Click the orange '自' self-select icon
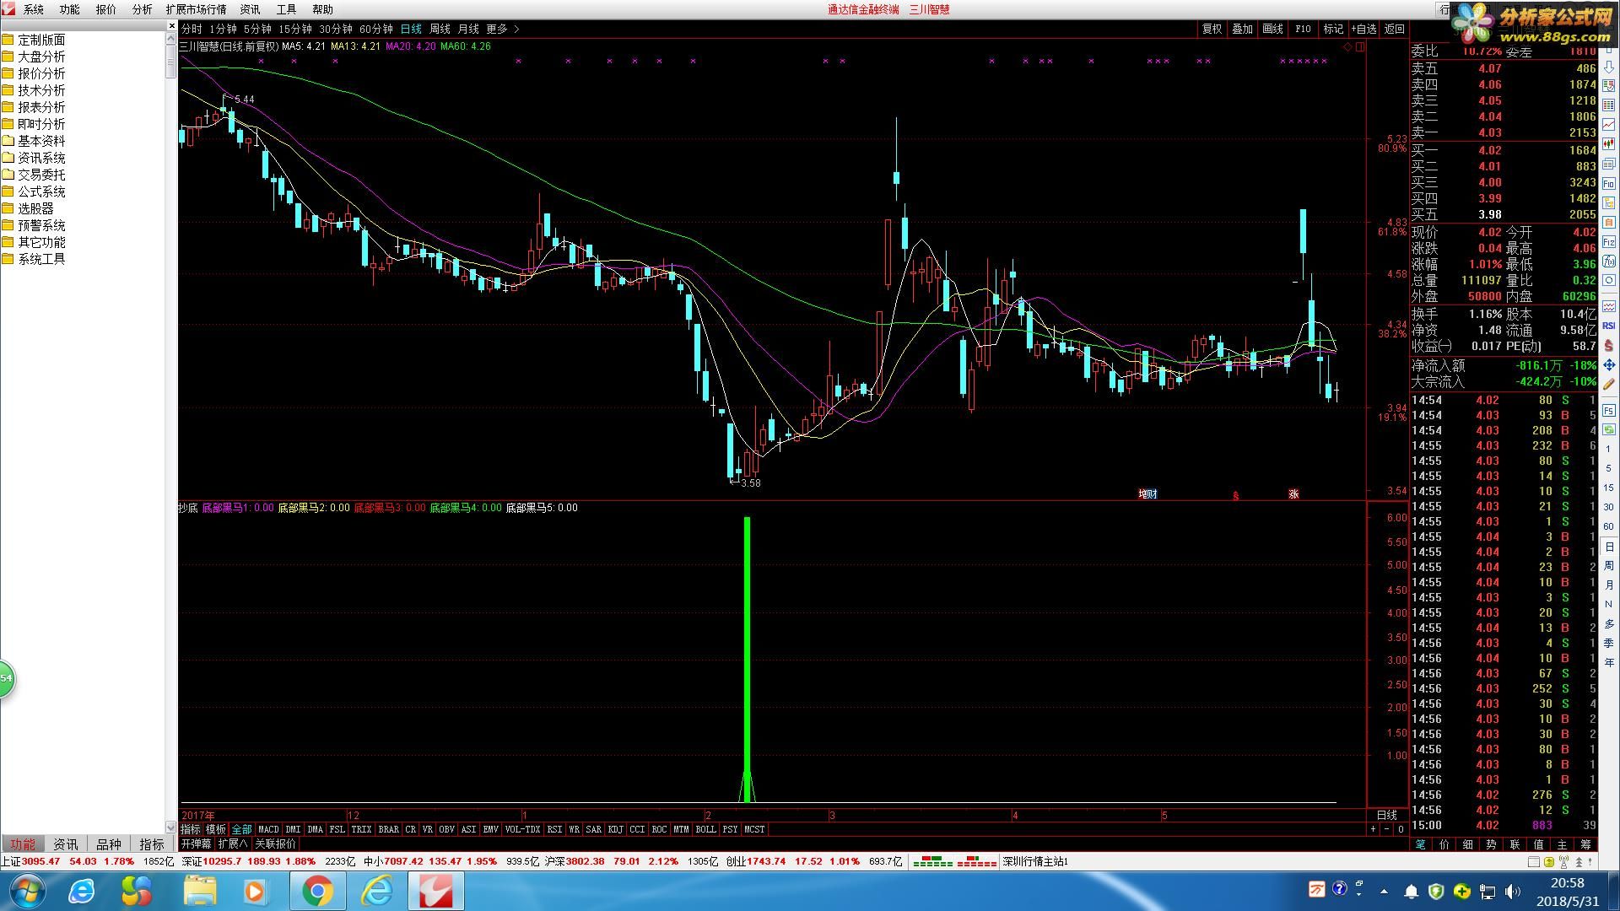This screenshot has width=1620, height=911. tap(1609, 222)
